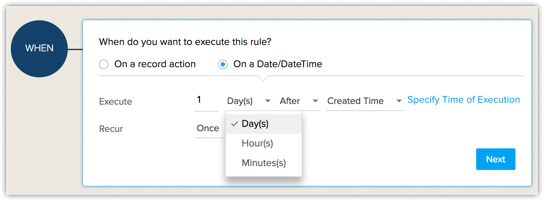Choose Minutes(s) from the unit list
This screenshot has width=544, height=201.
tap(264, 163)
